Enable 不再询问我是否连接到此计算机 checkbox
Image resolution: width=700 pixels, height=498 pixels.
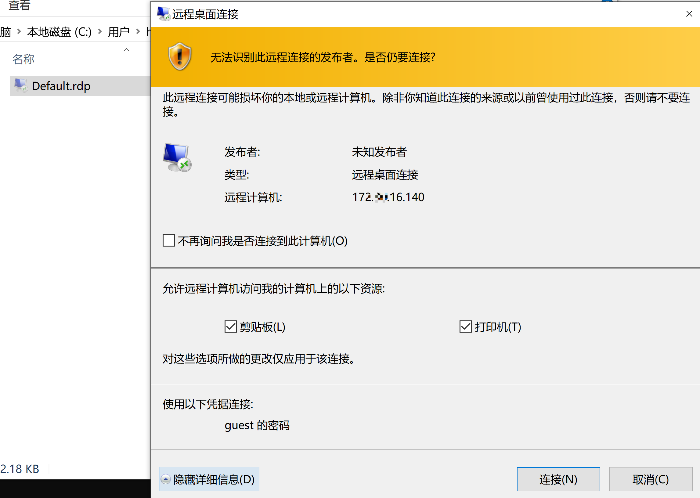pos(169,241)
